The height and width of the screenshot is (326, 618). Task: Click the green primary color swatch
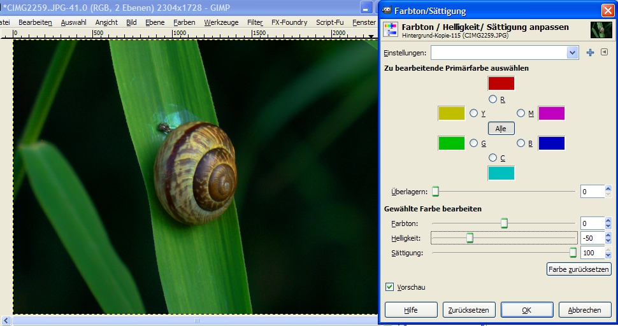click(451, 143)
